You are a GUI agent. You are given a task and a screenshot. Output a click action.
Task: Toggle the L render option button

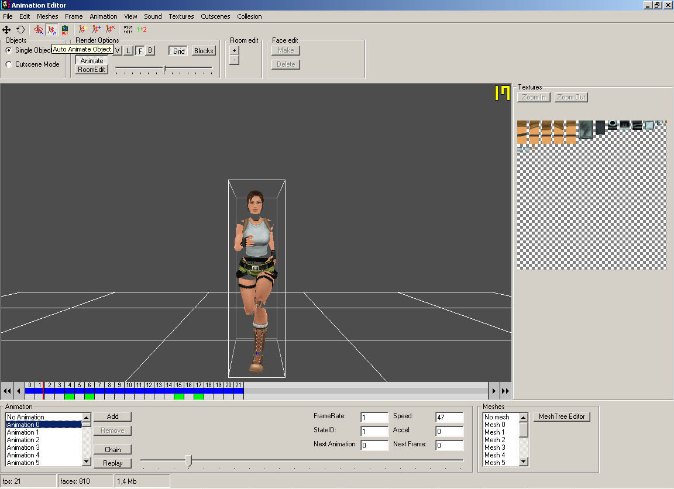tap(128, 51)
